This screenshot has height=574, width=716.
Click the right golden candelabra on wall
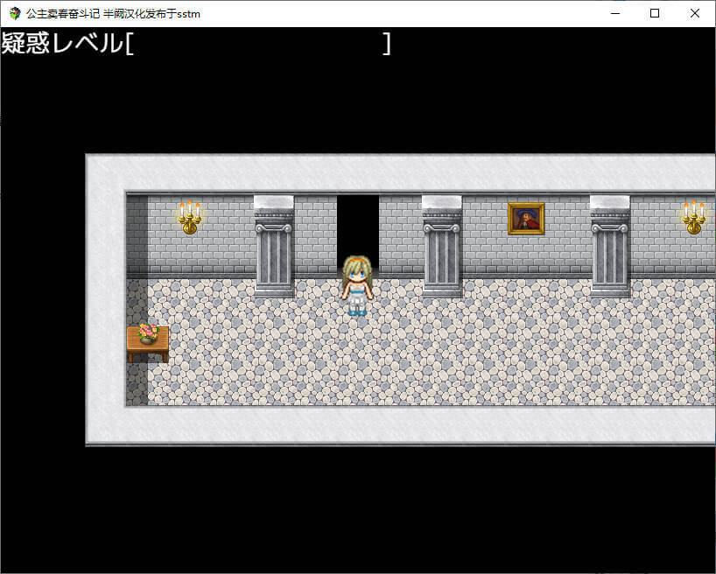(693, 218)
